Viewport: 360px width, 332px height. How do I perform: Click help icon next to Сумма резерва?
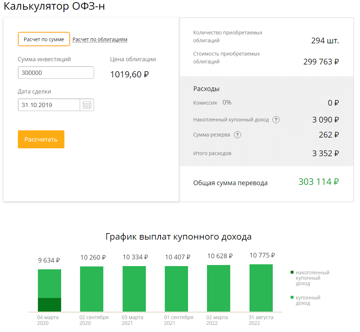click(237, 135)
